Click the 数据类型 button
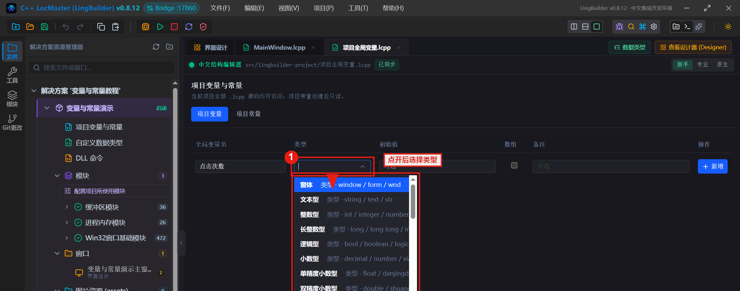This screenshot has height=291, width=740. click(x=630, y=47)
